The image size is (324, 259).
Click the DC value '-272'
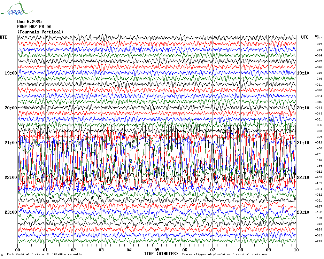pyautogui.click(x=319, y=241)
